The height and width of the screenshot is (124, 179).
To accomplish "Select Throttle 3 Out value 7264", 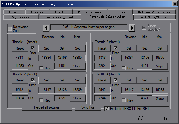I will 102,66.
